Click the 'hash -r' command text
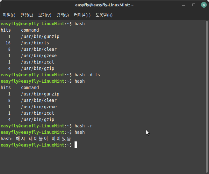 pos(83,126)
